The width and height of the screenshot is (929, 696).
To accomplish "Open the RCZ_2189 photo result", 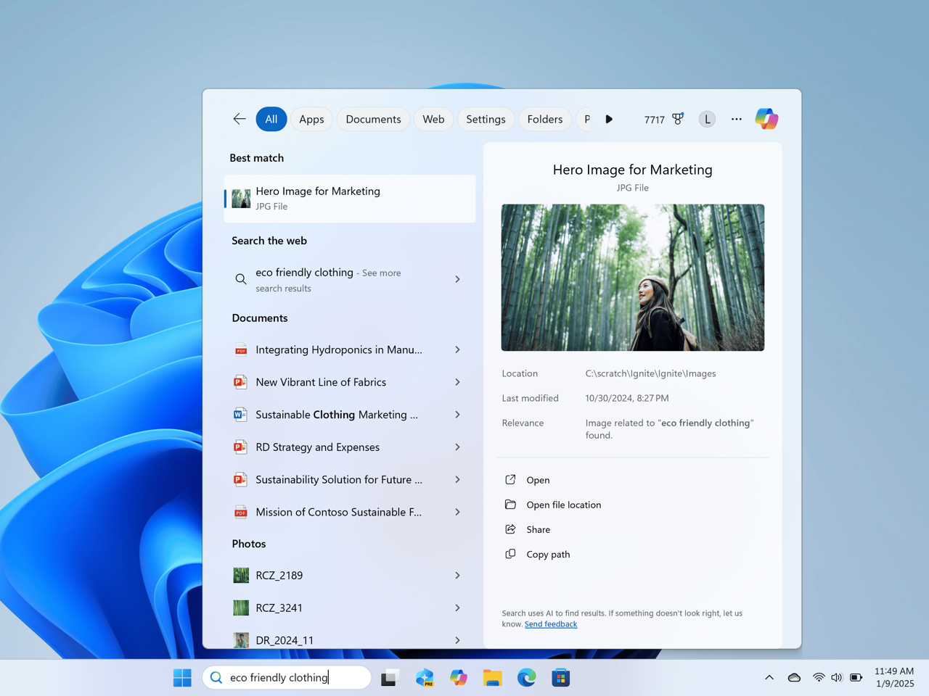I will point(350,576).
